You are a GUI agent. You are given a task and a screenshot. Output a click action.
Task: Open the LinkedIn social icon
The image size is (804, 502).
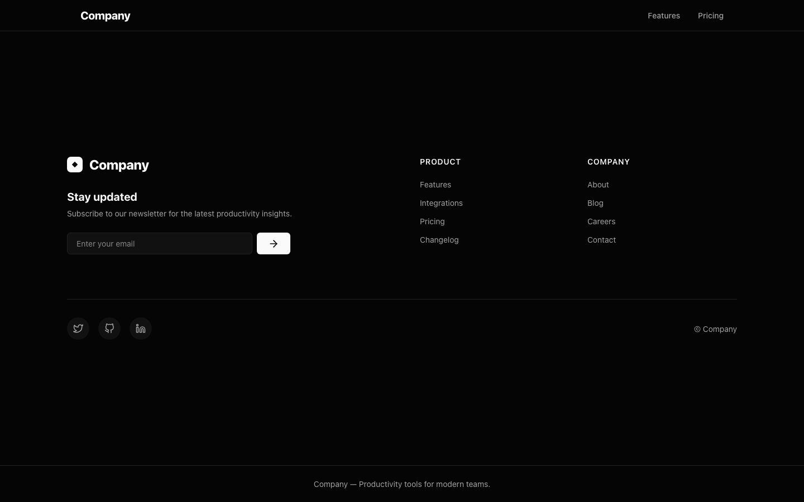click(141, 329)
